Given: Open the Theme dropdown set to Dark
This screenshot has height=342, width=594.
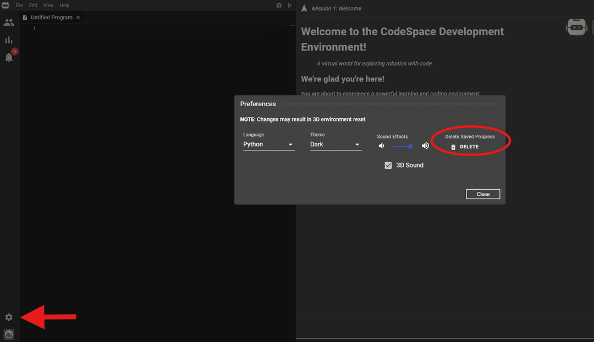Looking at the screenshot, I should (x=335, y=144).
